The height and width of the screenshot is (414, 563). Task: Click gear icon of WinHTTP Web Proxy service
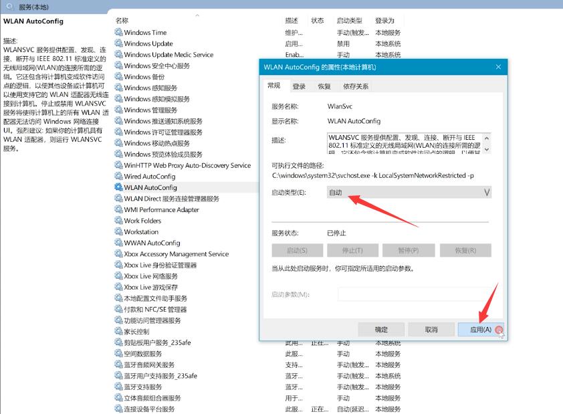[x=118, y=165]
